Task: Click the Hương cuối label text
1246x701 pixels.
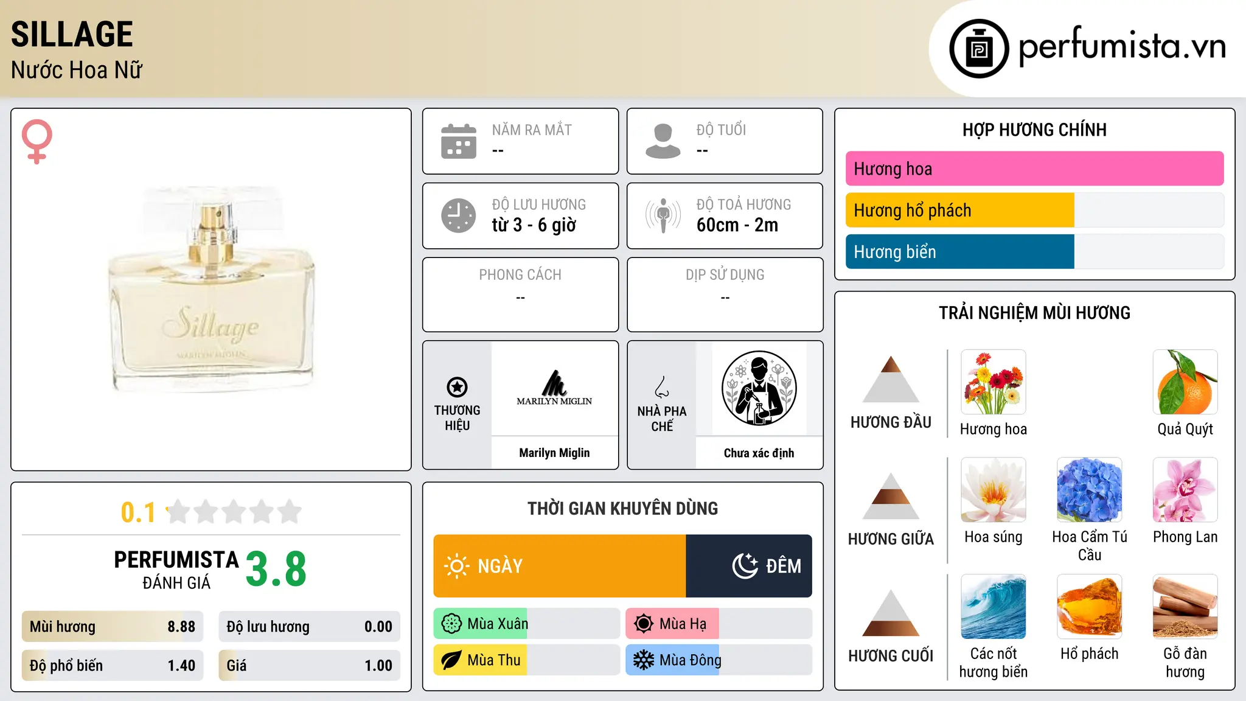Action: 891,656
